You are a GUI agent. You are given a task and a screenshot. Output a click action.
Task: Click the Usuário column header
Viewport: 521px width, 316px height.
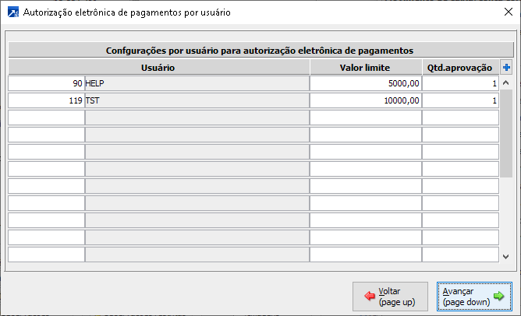pos(158,68)
